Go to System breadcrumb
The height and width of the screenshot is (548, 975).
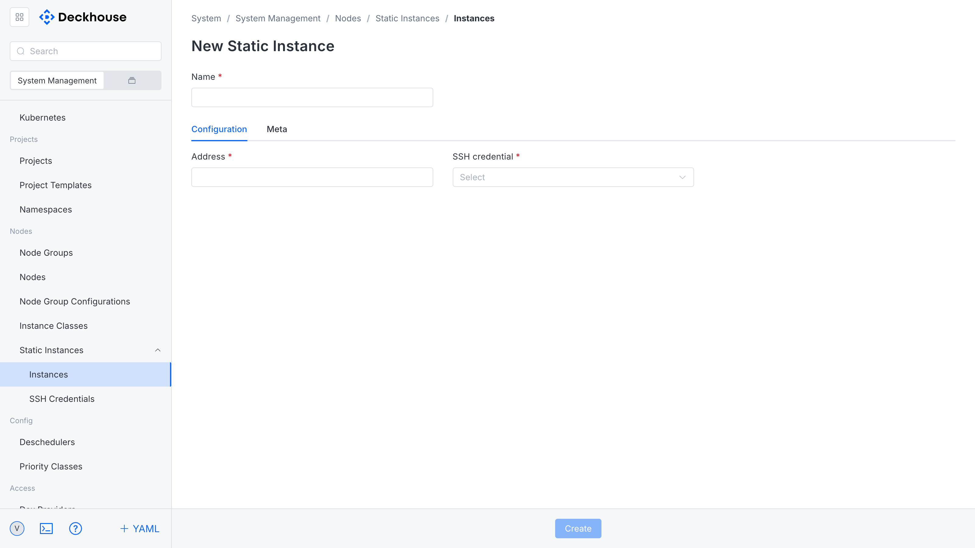click(206, 18)
